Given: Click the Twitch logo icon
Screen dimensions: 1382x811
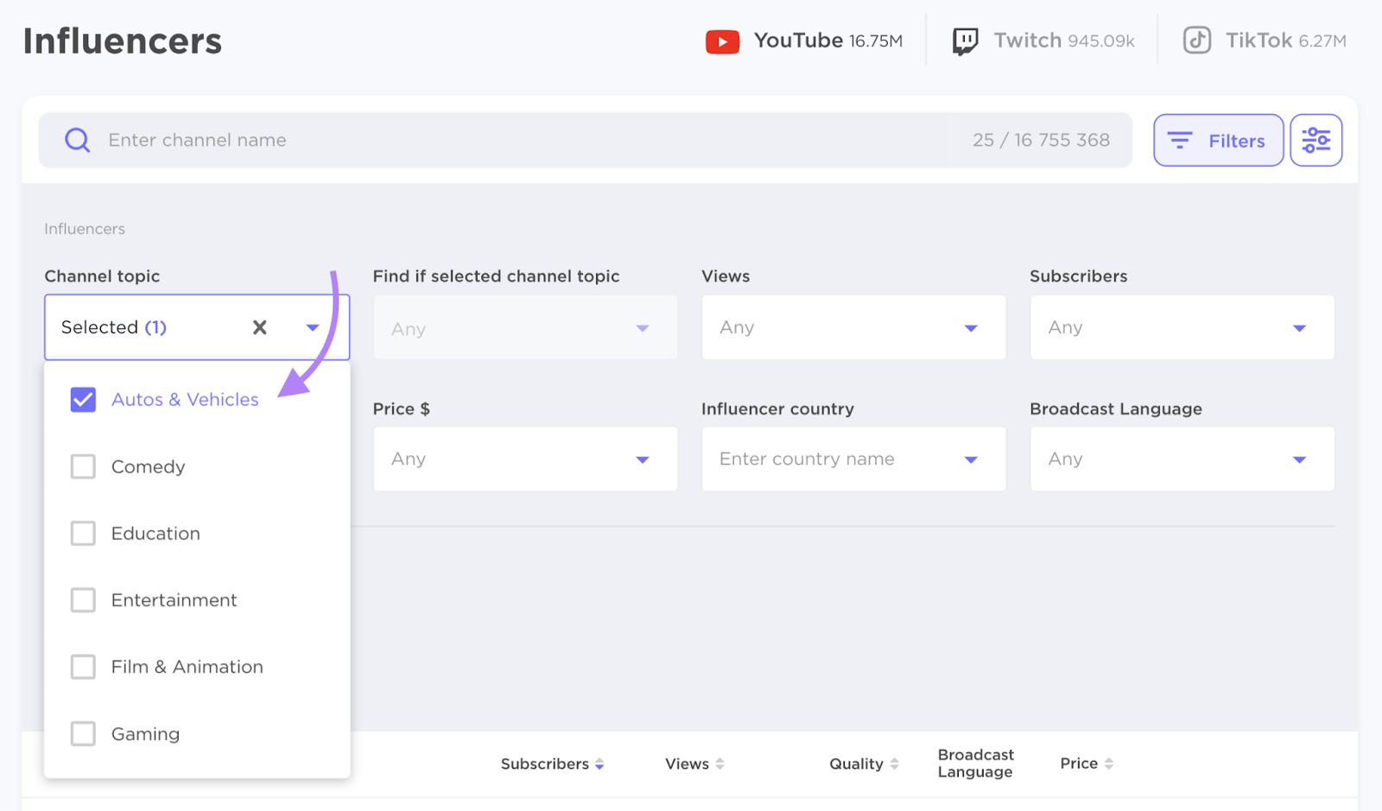Looking at the screenshot, I should click(965, 41).
